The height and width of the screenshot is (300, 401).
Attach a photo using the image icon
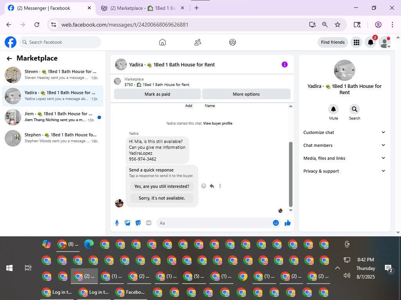pos(127,223)
